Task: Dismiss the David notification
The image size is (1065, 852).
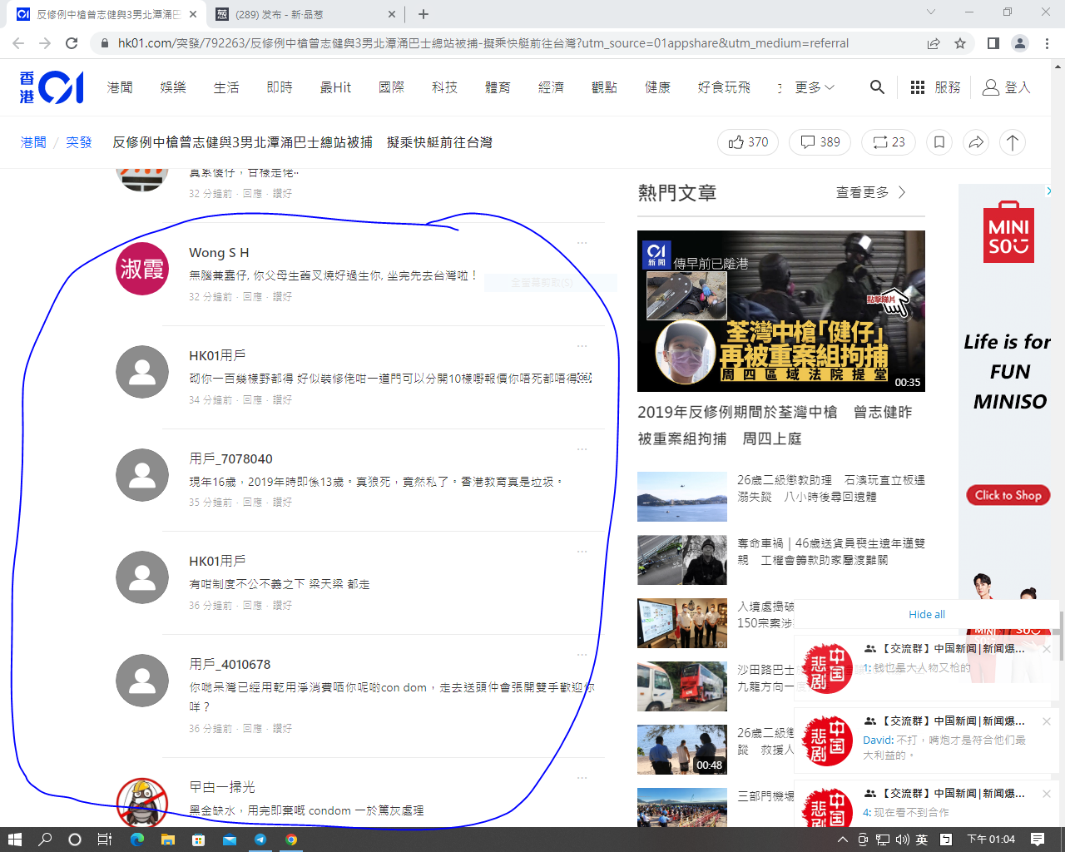Action: click(x=1047, y=721)
